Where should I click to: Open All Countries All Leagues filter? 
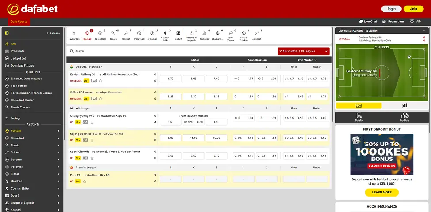coord(303,51)
